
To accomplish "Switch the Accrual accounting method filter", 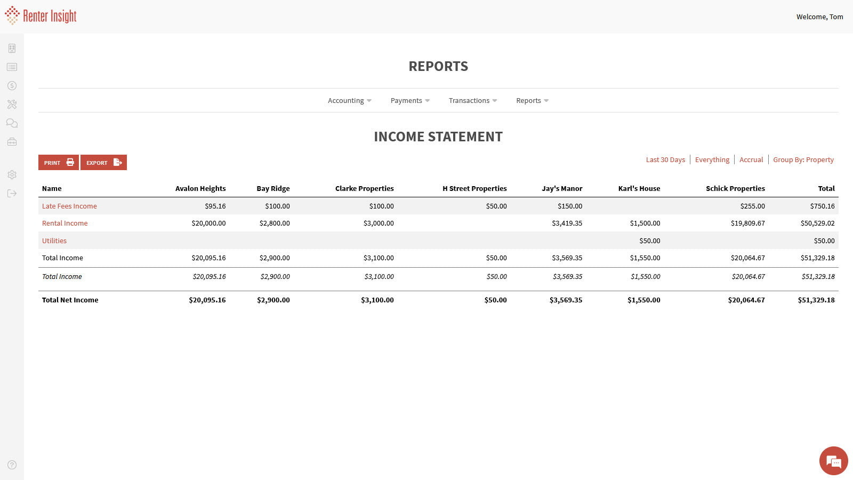I will 751,160.
